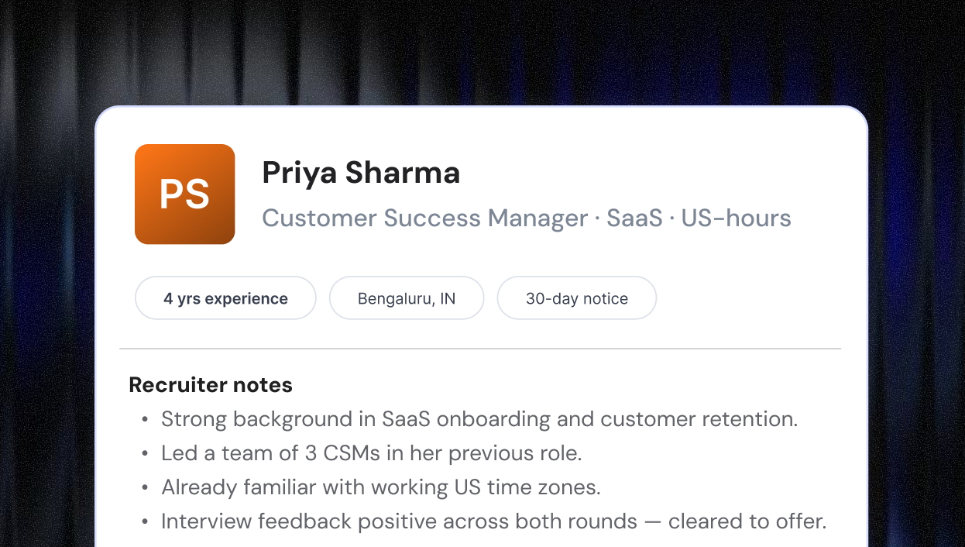Click the bullet before Already familiar note
965x547 pixels.
tap(145, 488)
